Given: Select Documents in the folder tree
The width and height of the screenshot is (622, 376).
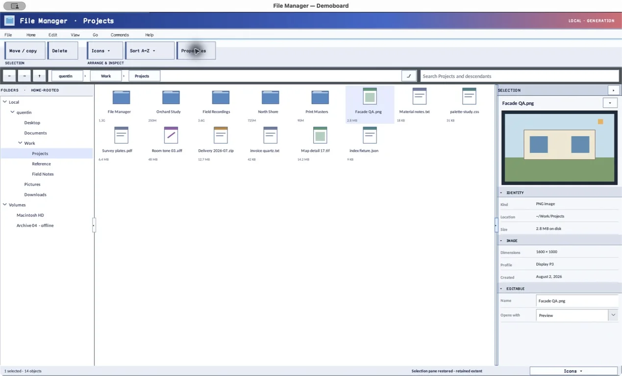Looking at the screenshot, I should (x=36, y=133).
